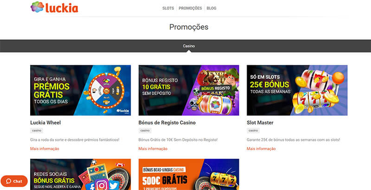Click the Luckia Wheel title
Image resolution: width=371 pixels, height=190 pixels.
pos(45,123)
